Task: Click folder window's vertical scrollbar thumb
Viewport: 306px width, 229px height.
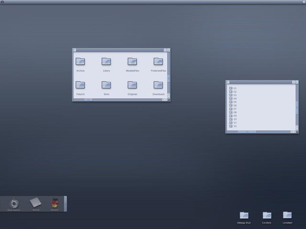Action: [169, 79]
